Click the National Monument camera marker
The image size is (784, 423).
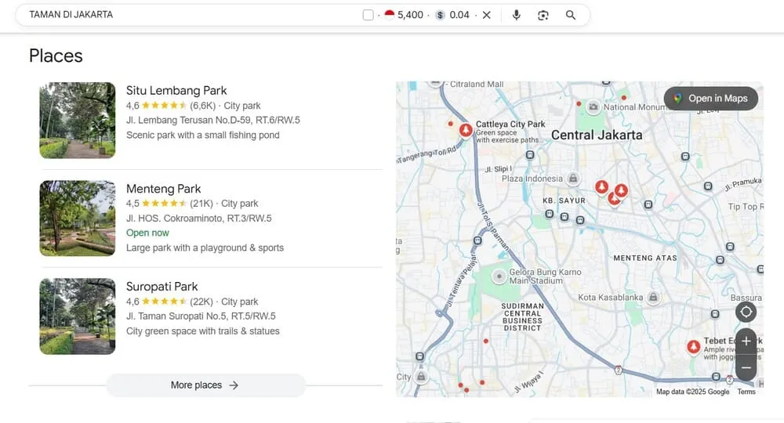[593, 107]
